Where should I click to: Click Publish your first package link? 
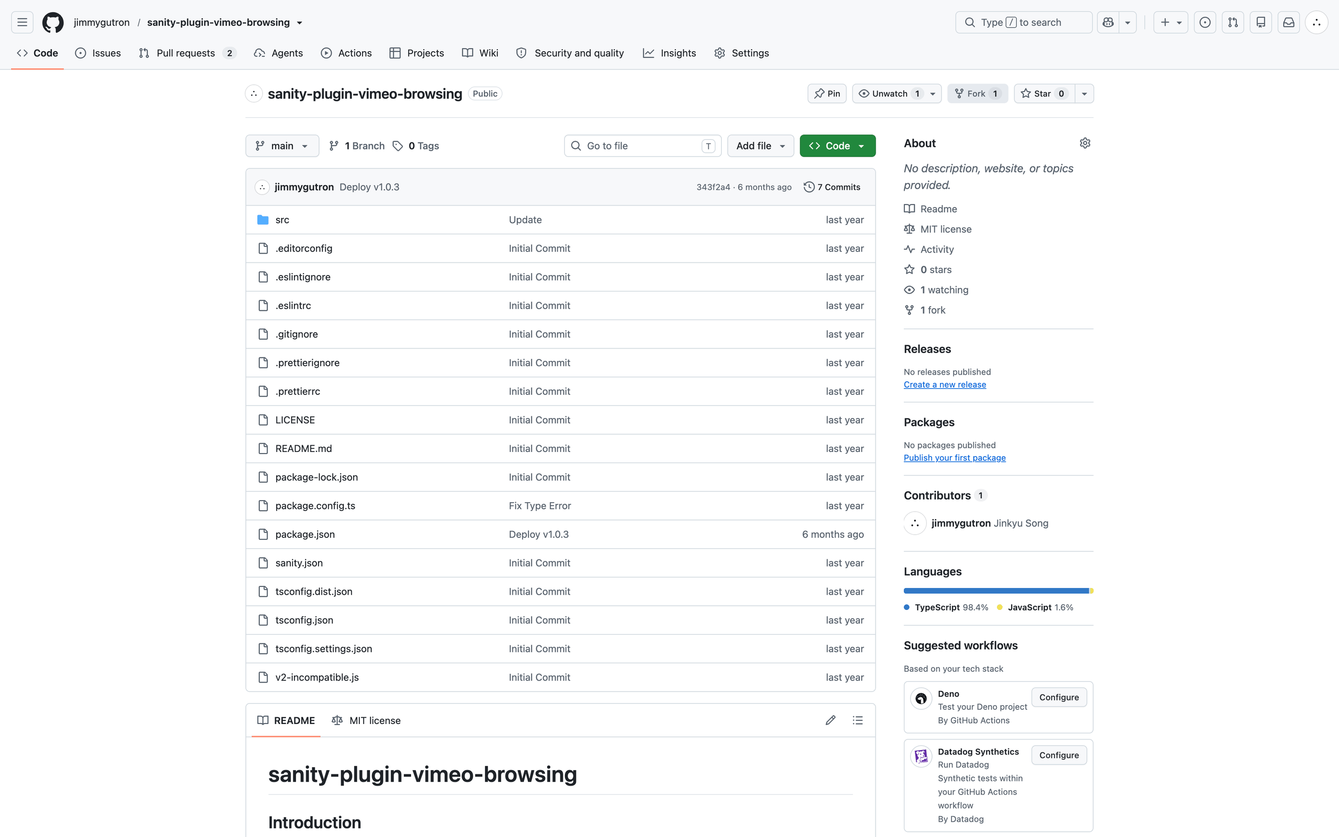click(x=955, y=458)
